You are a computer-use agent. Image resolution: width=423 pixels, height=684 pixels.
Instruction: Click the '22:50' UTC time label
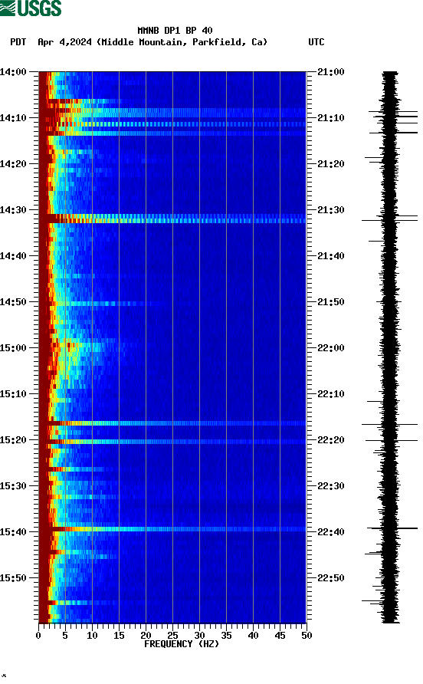tap(331, 578)
